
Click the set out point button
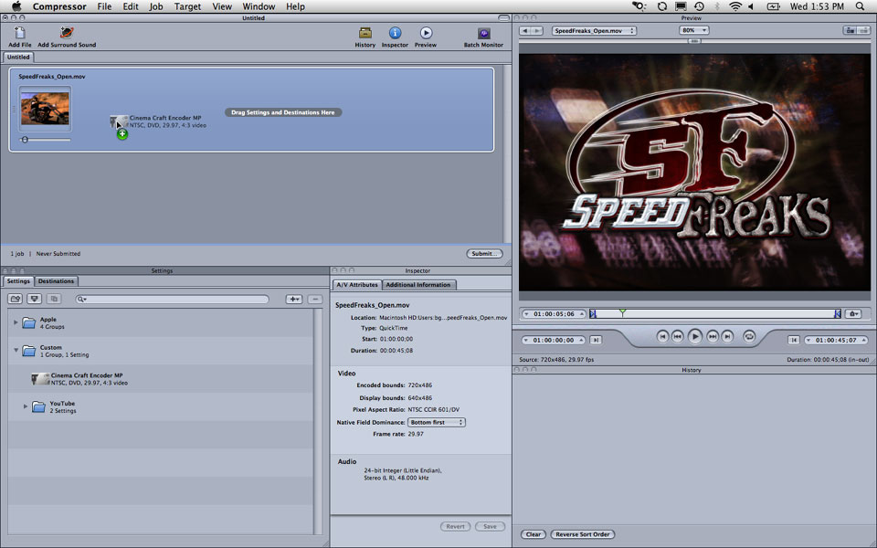click(x=793, y=340)
